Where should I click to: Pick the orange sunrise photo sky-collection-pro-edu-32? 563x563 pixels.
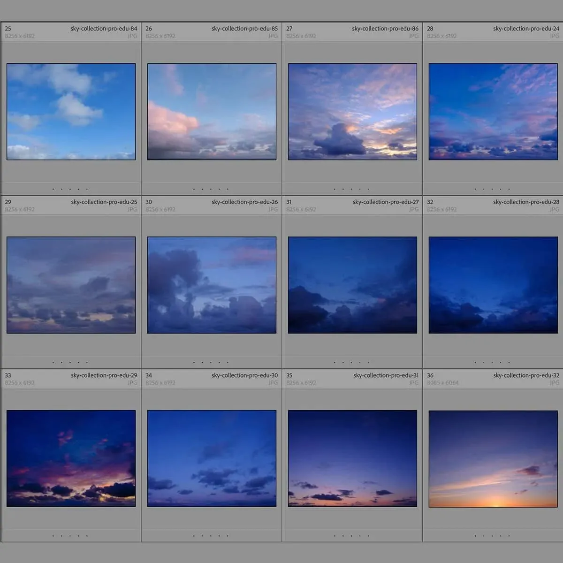point(493,458)
